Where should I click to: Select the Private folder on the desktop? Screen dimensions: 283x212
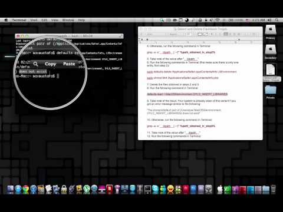271,92
